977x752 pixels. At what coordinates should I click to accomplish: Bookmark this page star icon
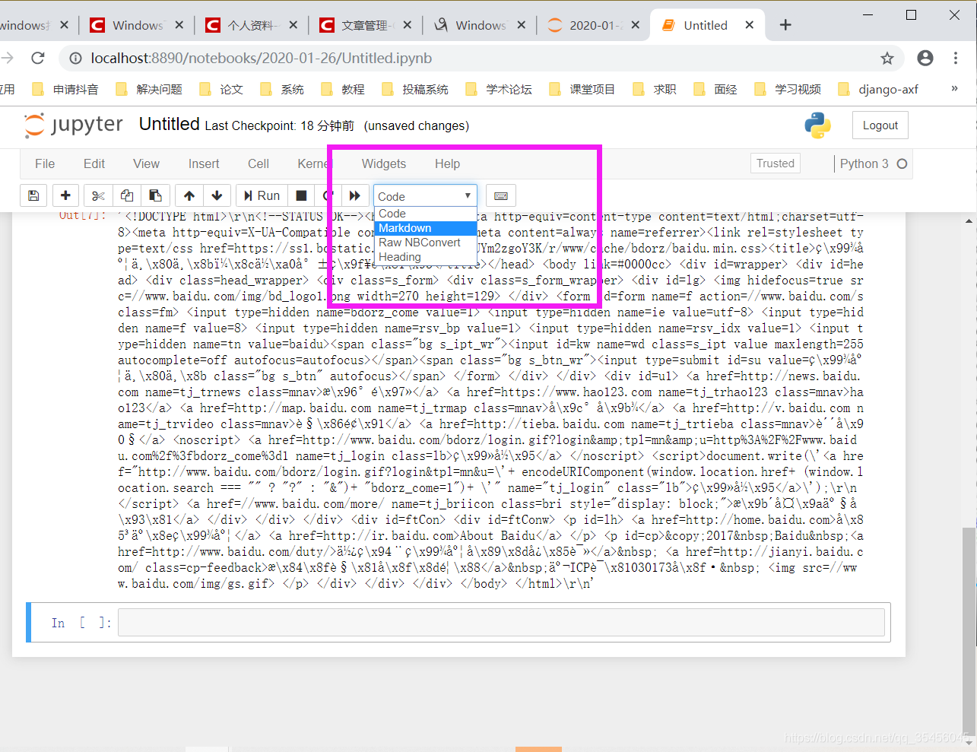(887, 58)
